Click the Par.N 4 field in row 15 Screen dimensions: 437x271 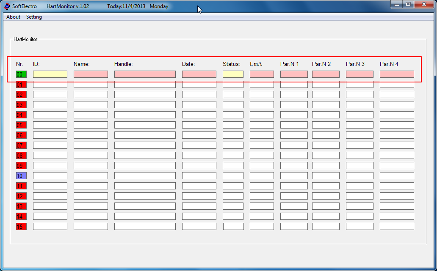tap(397, 227)
